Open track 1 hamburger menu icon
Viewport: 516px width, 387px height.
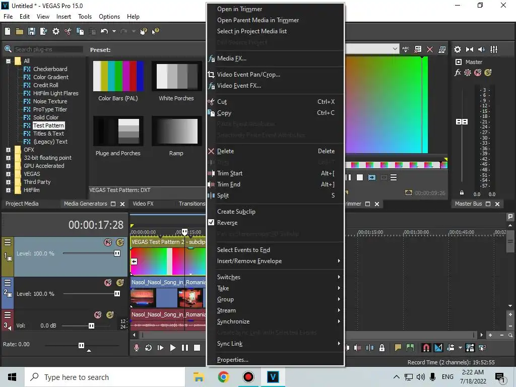[x=7, y=242]
